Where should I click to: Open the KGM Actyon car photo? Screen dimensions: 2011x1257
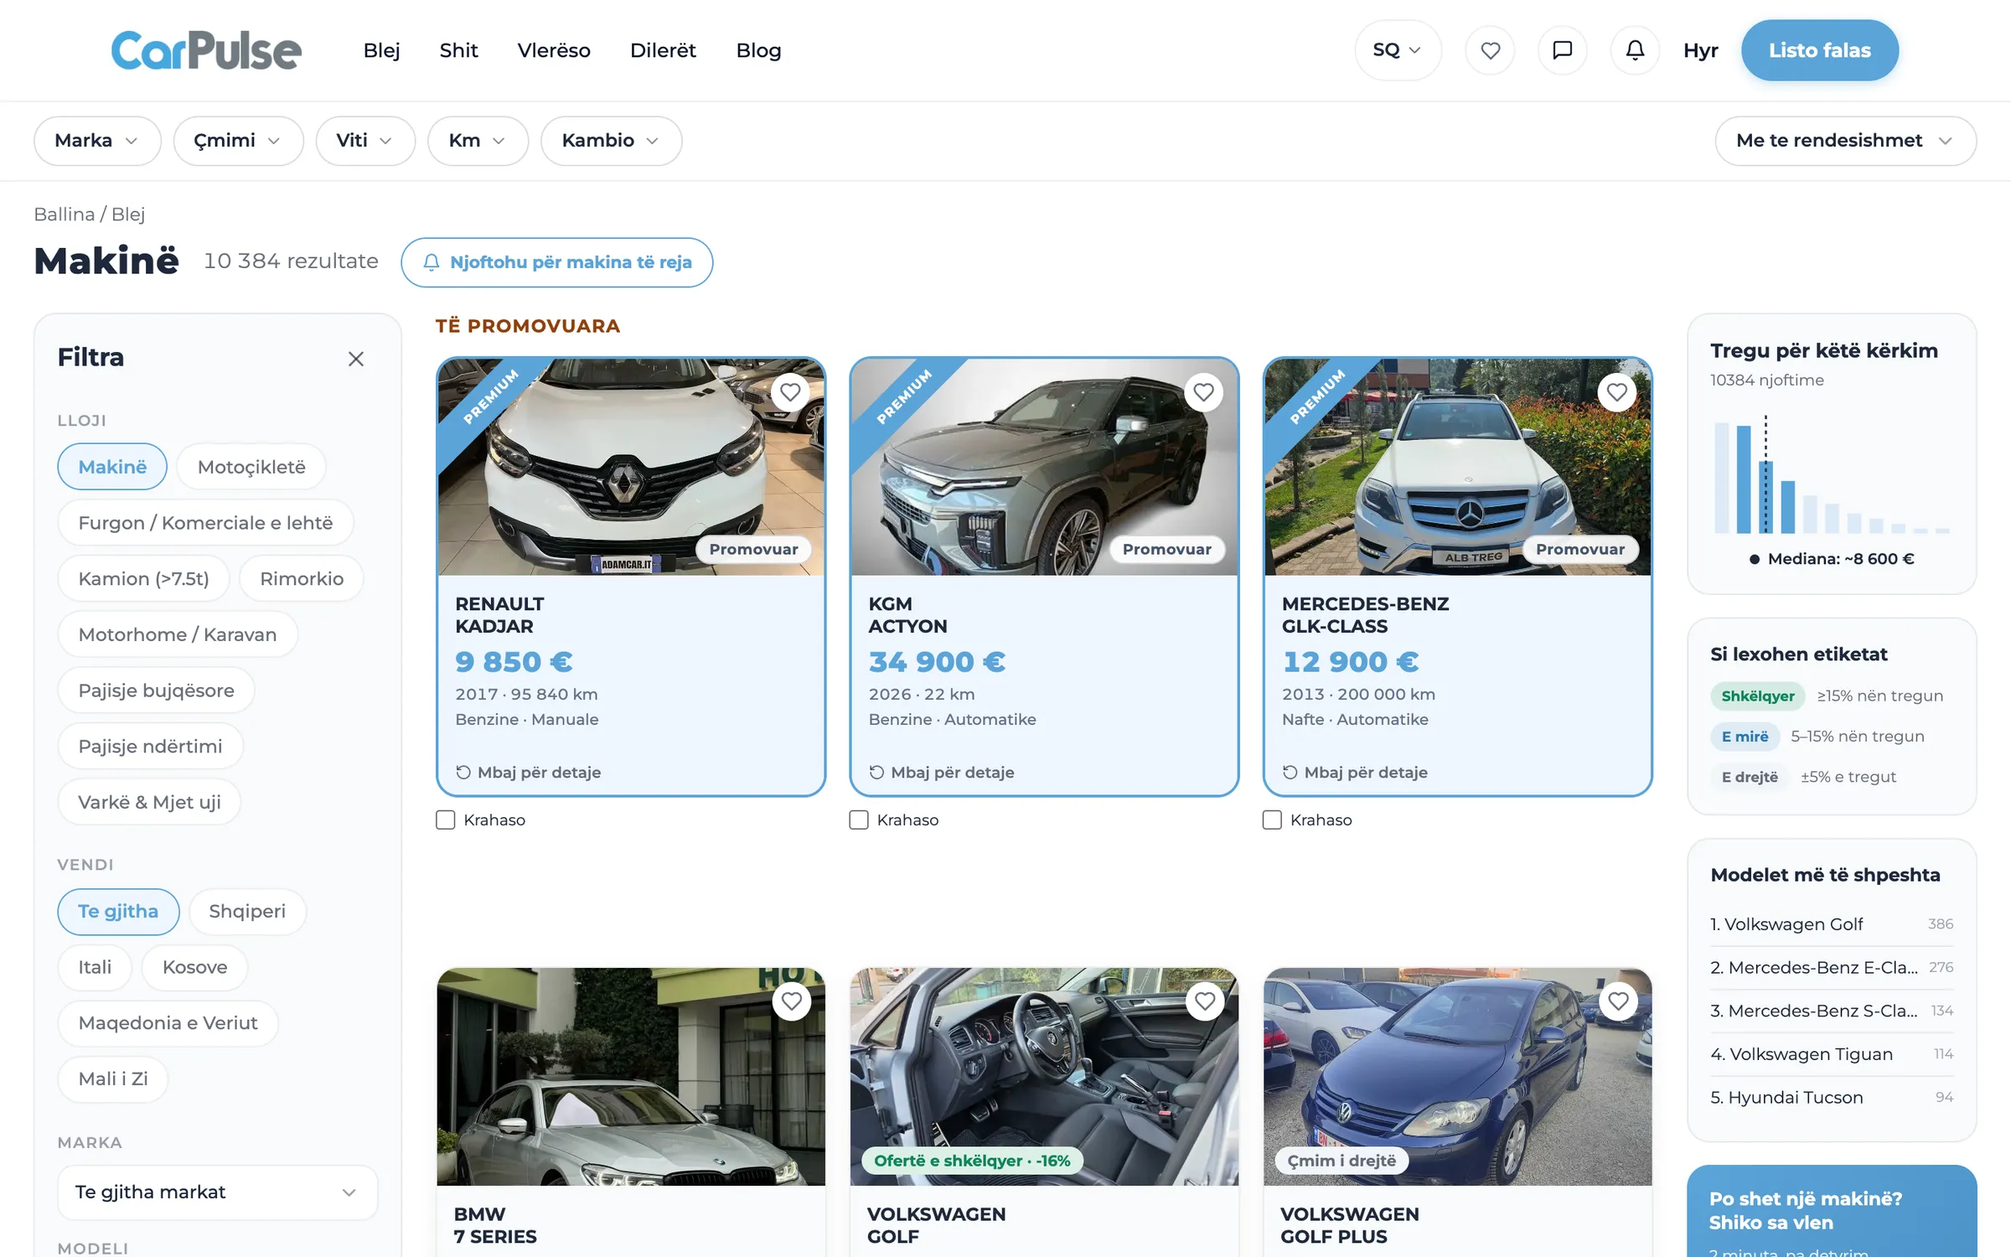point(1043,467)
